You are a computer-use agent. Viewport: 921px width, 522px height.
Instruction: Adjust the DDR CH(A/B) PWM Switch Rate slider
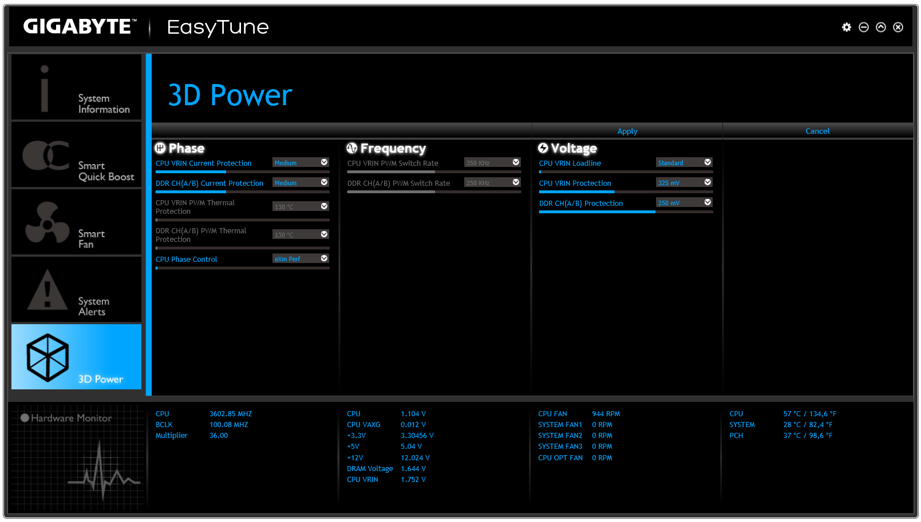pos(434,192)
